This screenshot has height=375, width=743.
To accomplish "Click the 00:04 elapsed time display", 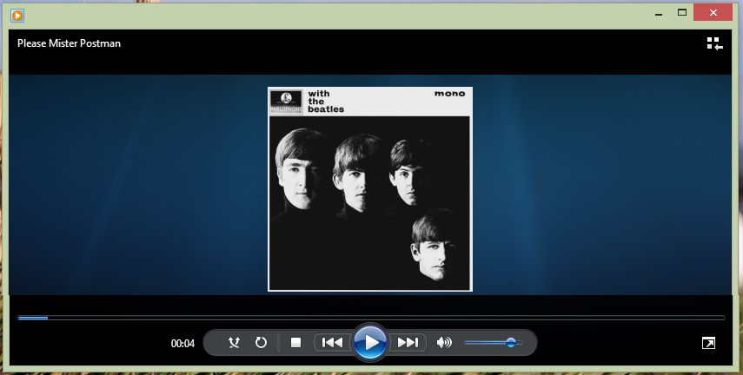I will tap(182, 343).
